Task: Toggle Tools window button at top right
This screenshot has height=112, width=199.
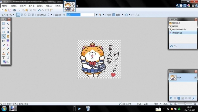Action: (177, 6)
